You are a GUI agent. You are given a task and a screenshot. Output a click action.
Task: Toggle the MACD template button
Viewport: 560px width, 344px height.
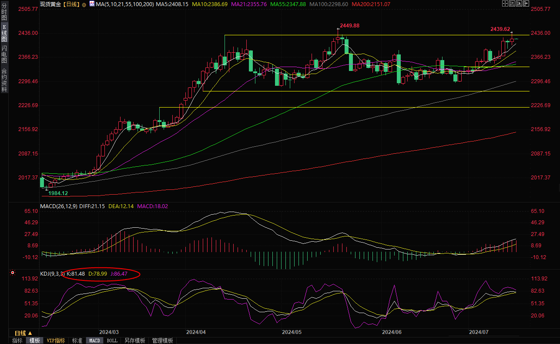tap(94, 341)
